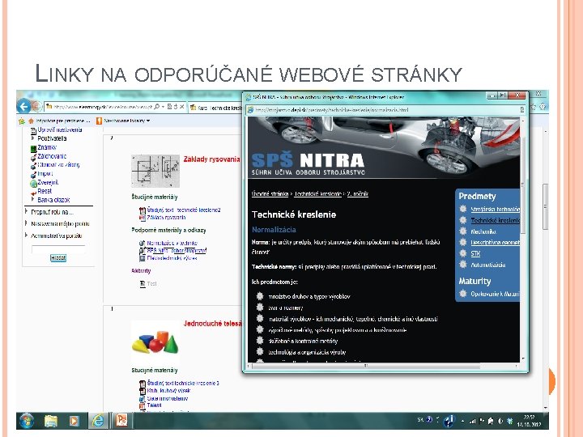The image size is (583, 437).
Task: Open the Elektrotechnické výkresy link
Action: tap(172, 258)
